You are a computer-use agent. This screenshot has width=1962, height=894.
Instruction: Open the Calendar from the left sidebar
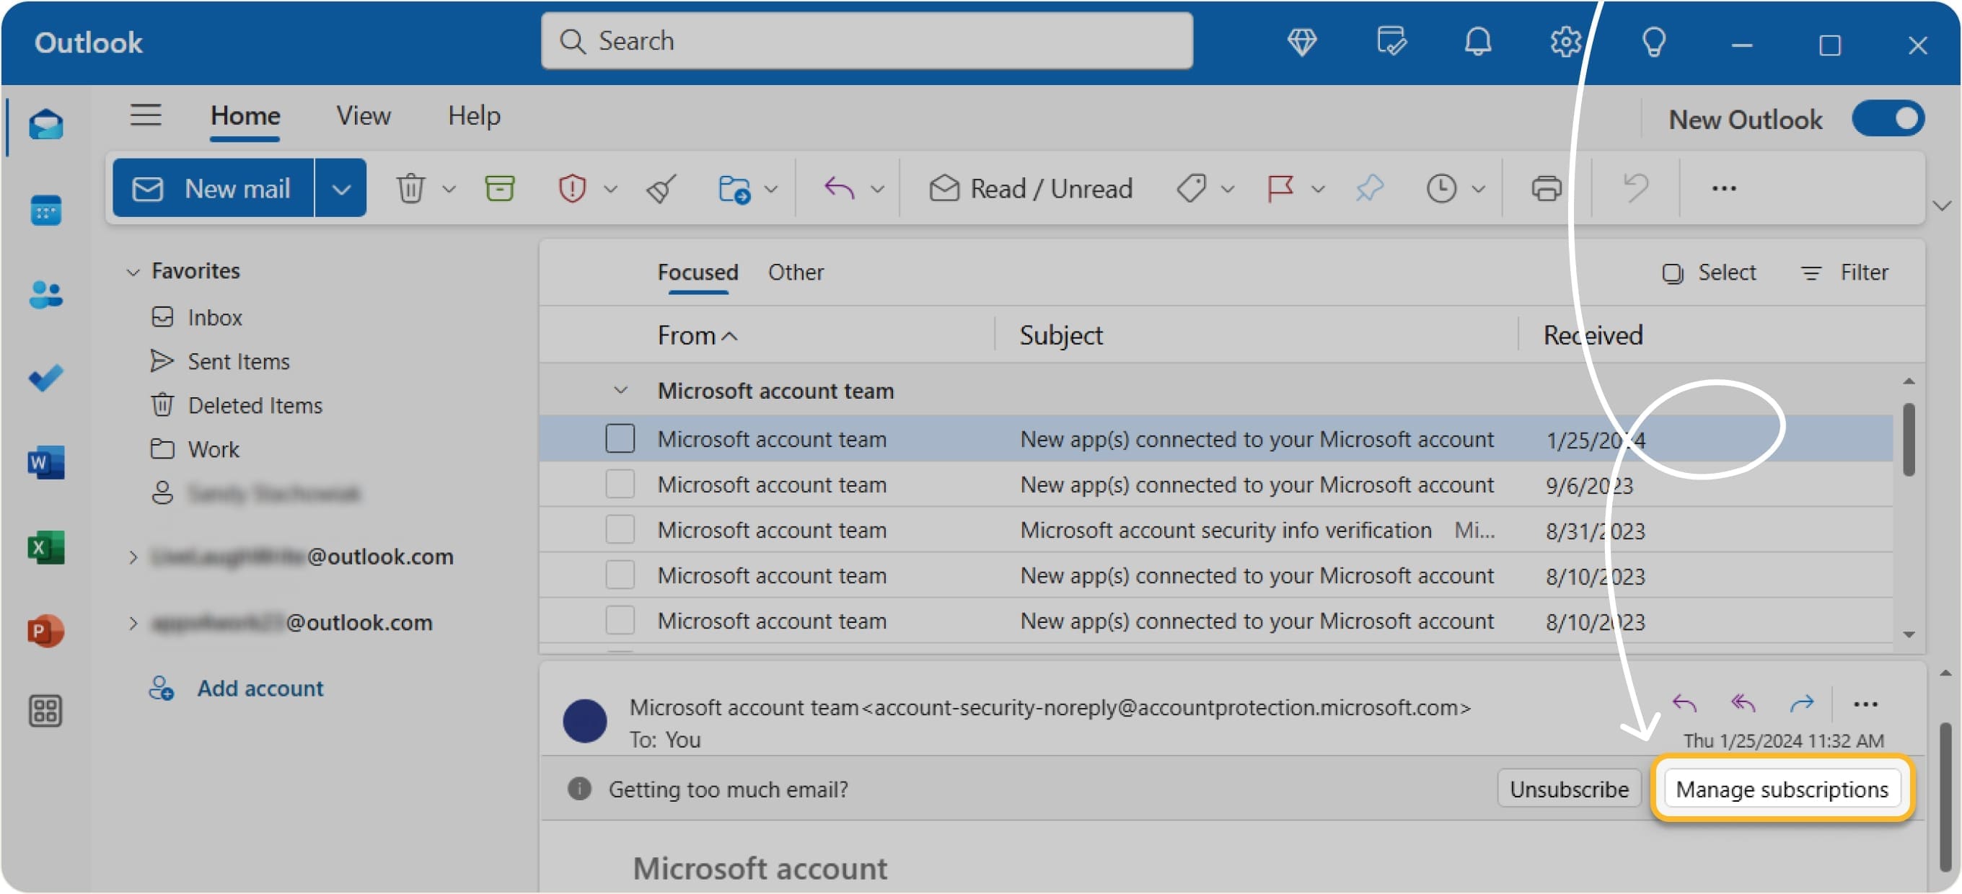point(45,211)
